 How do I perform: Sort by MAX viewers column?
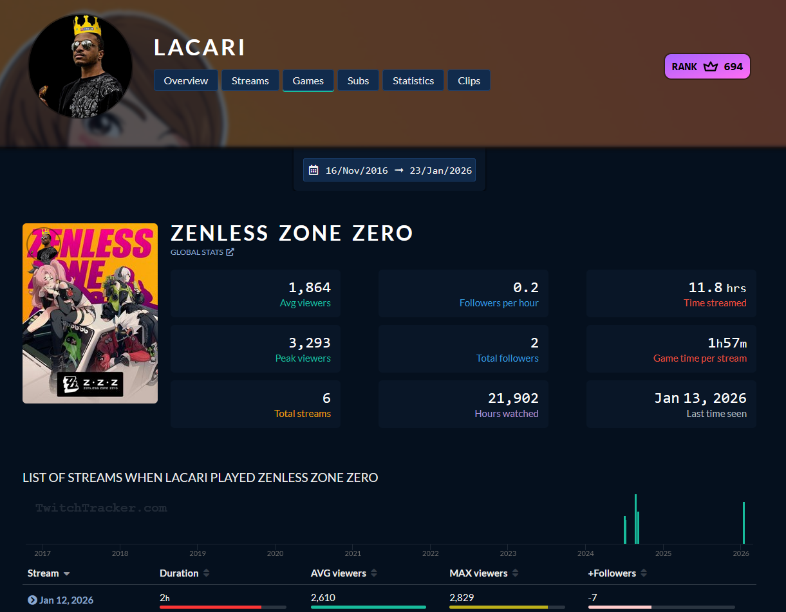click(484, 573)
